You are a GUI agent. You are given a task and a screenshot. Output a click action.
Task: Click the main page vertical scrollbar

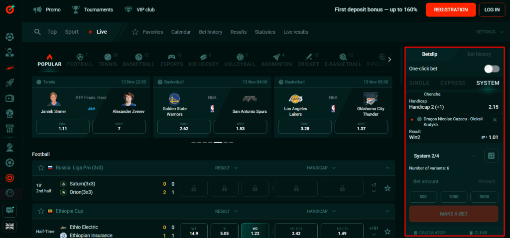coord(400,65)
